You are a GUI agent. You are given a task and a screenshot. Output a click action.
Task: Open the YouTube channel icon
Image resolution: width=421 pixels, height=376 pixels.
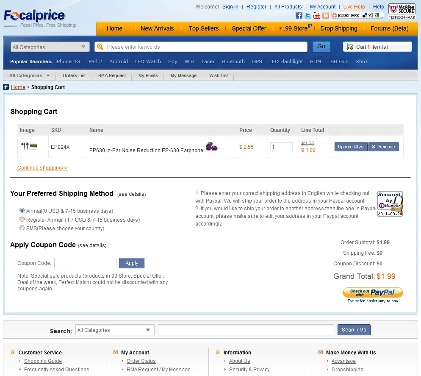pyautogui.click(x=316, y=15)
